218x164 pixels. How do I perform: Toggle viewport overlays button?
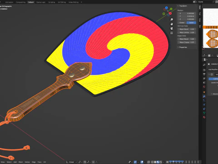(x=142, y=162)
